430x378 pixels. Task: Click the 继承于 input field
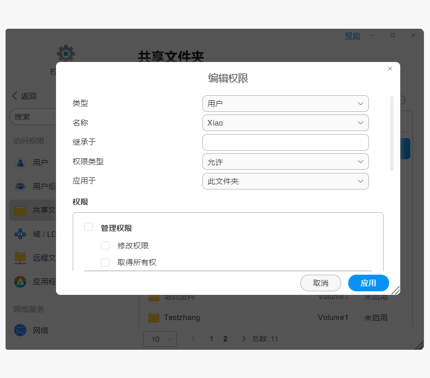pyautogui.click(x=285, y=142)
